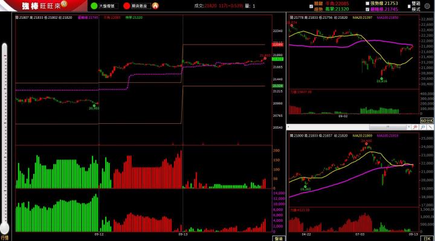Click the blue zoom-out magnifier icon

[x=422, y=127]
